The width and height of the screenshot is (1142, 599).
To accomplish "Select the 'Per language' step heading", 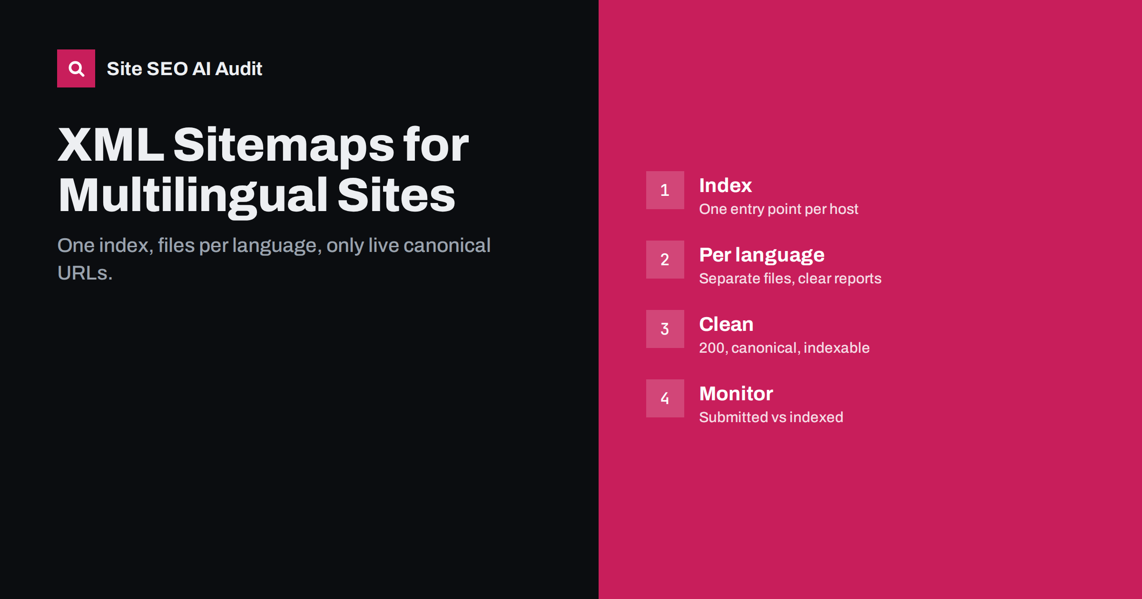I will [x=761, y=255].
